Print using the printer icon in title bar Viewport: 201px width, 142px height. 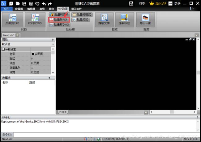point(37,4)
